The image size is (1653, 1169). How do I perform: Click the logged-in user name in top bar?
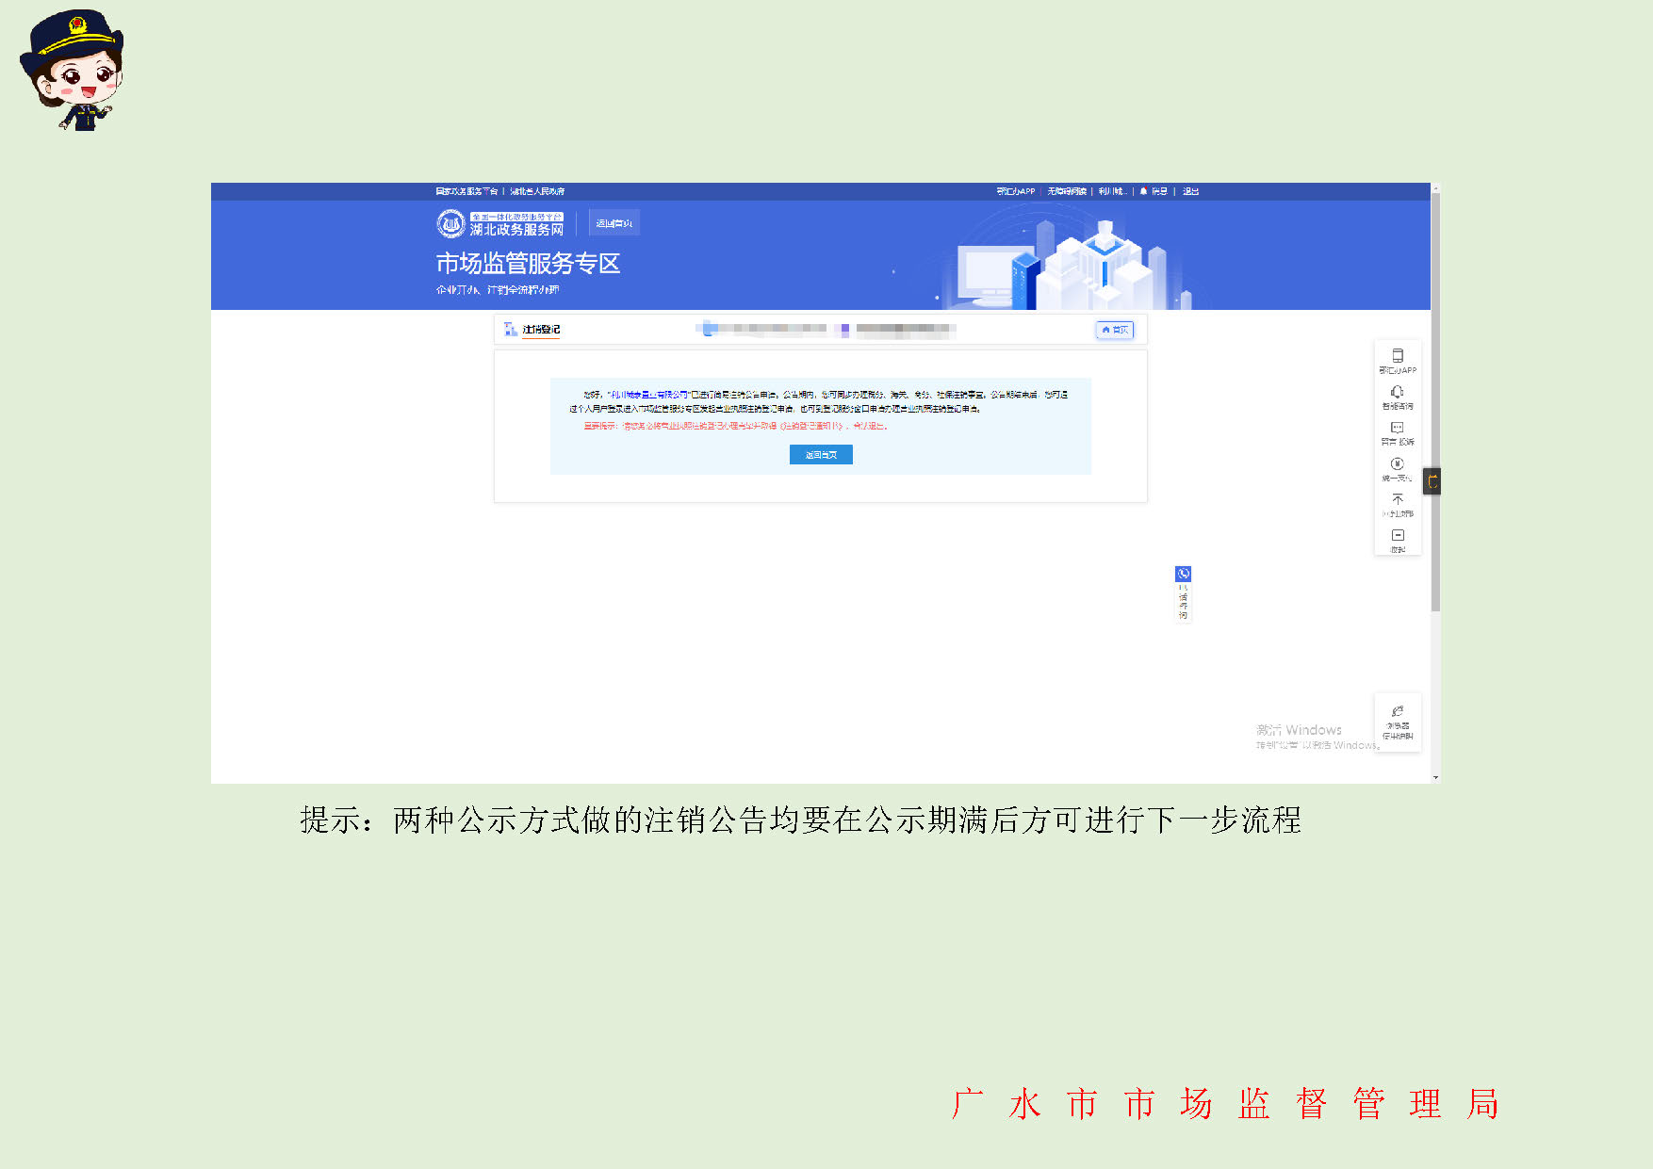[1112, 191]
